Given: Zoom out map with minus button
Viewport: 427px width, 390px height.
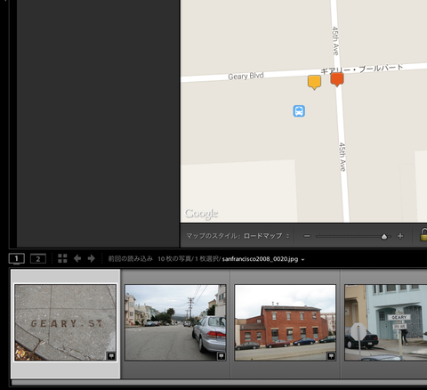Looking at the screenshot, I should pos(307,236).
